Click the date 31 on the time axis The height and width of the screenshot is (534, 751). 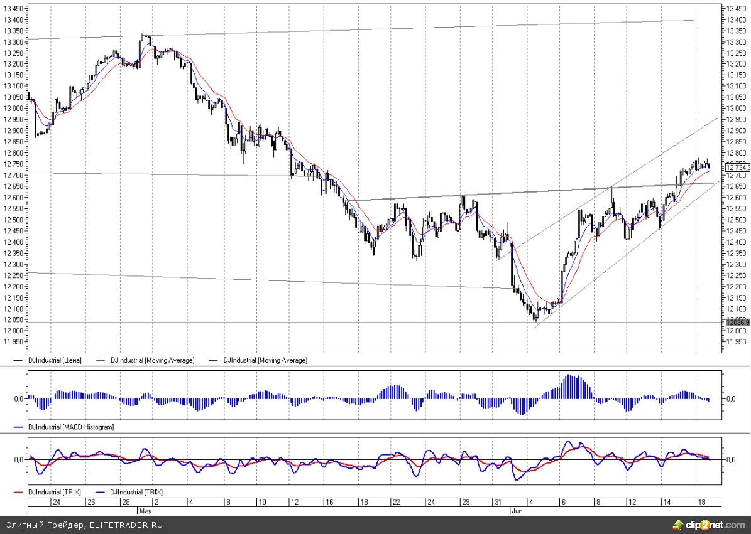coord(497,502)
